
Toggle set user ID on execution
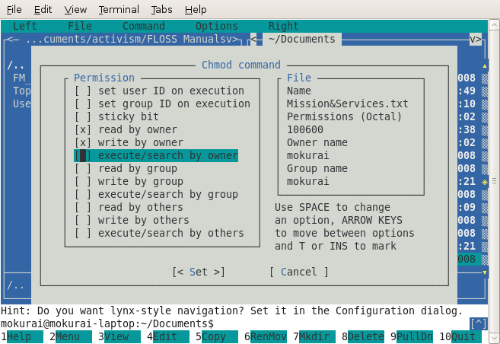click(159, 91)
